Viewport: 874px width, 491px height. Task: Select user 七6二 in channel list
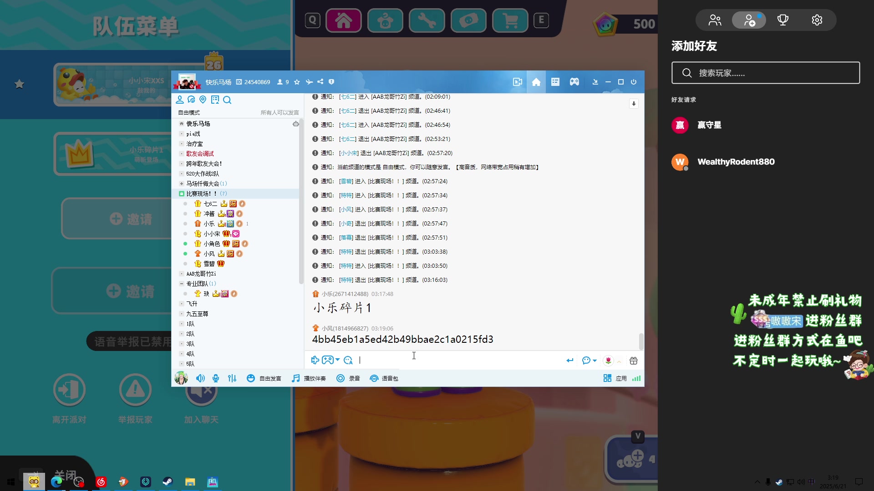click(210, 204)
